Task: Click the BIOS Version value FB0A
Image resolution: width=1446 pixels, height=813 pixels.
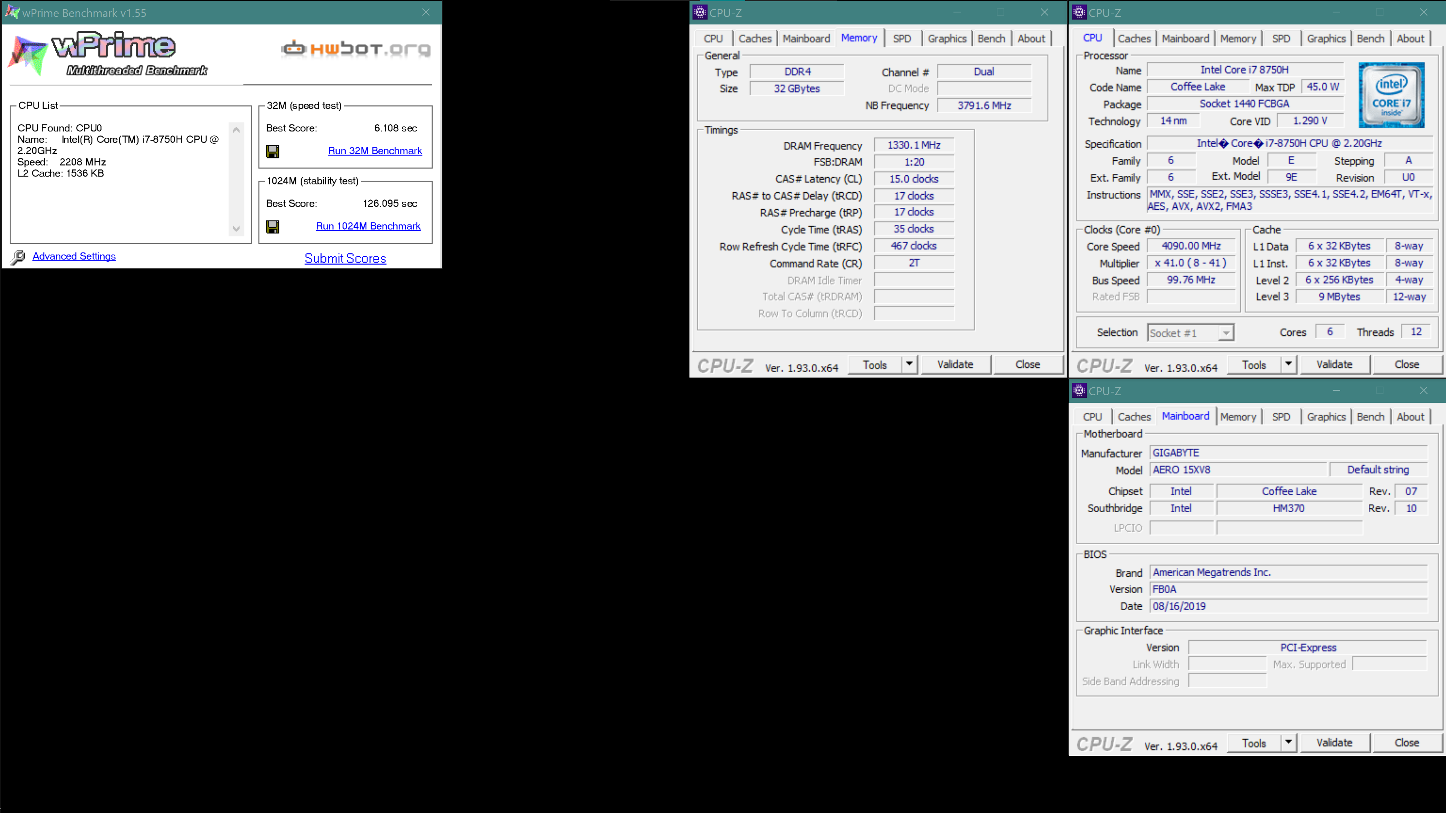Action: pyautogui.click(x=1288, y=589)
